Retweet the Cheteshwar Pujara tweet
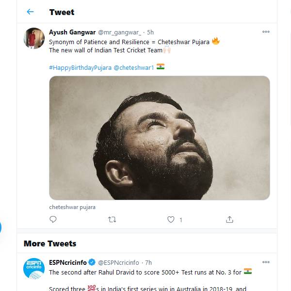The image size is (291, 291). pos(112,219)
